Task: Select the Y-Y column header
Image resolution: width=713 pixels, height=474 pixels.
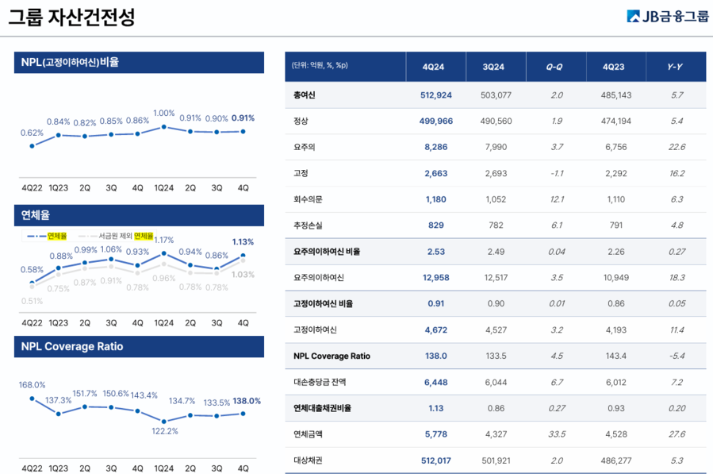Action: (x=676, y=67)
